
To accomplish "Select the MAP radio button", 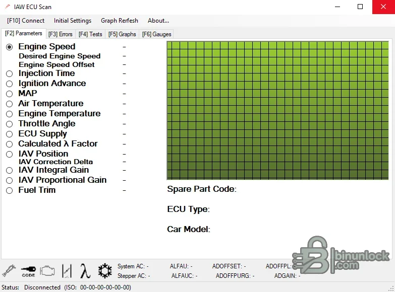I will point(9,94).
